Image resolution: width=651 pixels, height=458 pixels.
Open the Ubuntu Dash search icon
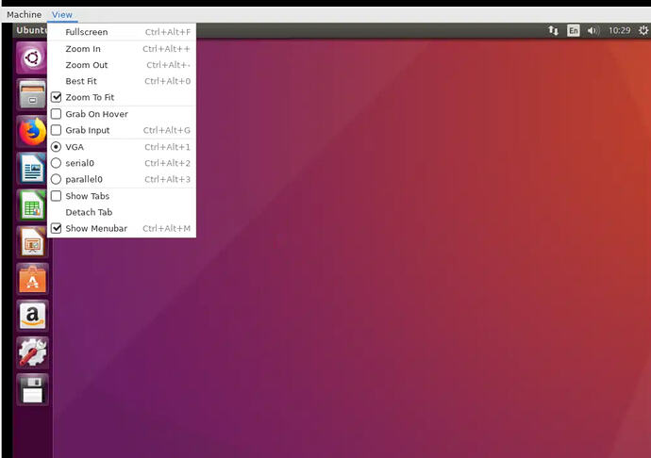pyautogui.click(x=32, y=58)
